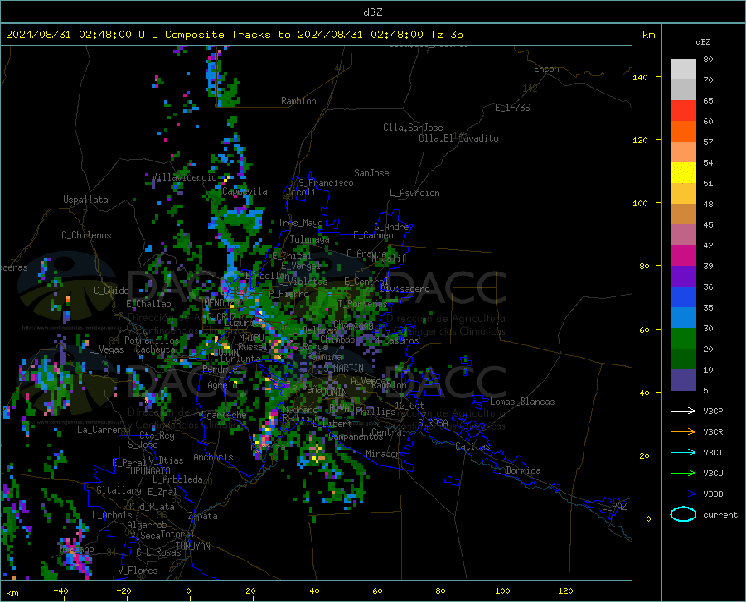Click the 'L_Dormida' map label
746x602 pixels.
click(517, 470)
